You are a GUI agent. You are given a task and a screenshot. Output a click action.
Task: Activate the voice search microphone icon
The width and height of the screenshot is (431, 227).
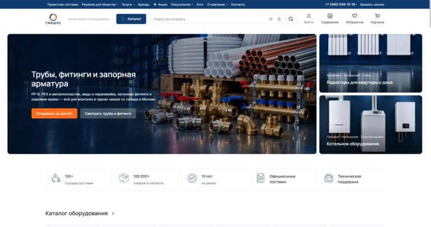pos(279,19)
